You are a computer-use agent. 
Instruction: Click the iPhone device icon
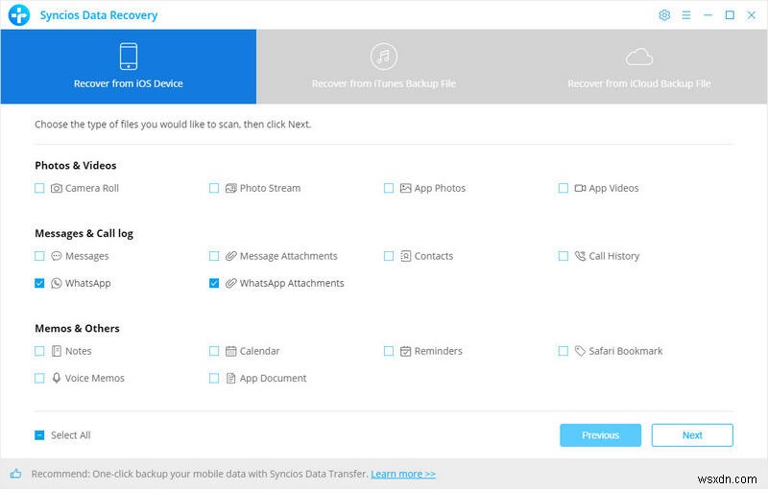[129, 57]
